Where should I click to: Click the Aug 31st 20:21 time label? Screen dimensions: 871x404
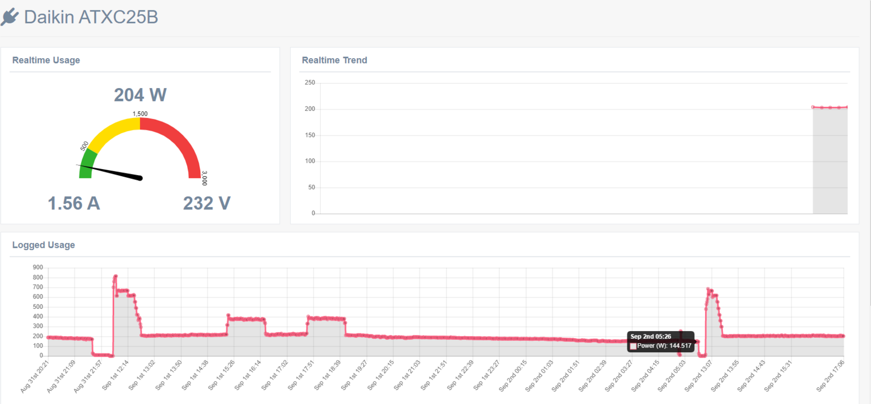pos(35,376)
